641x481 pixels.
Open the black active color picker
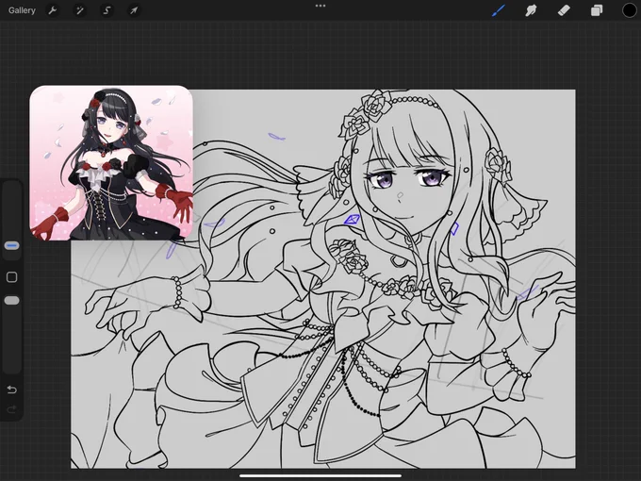coord(629,10)
